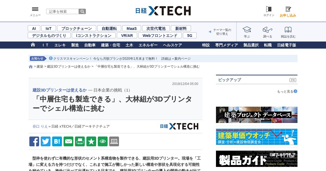Share article on Facebook

click(x=34, y=141)
